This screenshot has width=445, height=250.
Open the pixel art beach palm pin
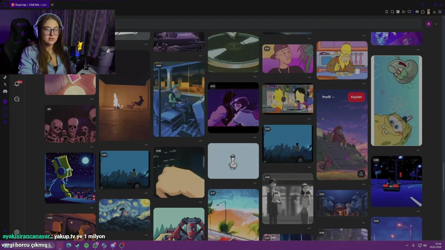click(233, 215)
